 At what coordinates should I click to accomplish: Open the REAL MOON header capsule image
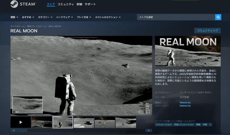[188, 51]
